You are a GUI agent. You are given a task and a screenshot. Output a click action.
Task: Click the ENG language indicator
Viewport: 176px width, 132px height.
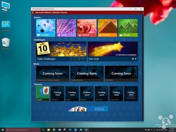pos(166,130)
